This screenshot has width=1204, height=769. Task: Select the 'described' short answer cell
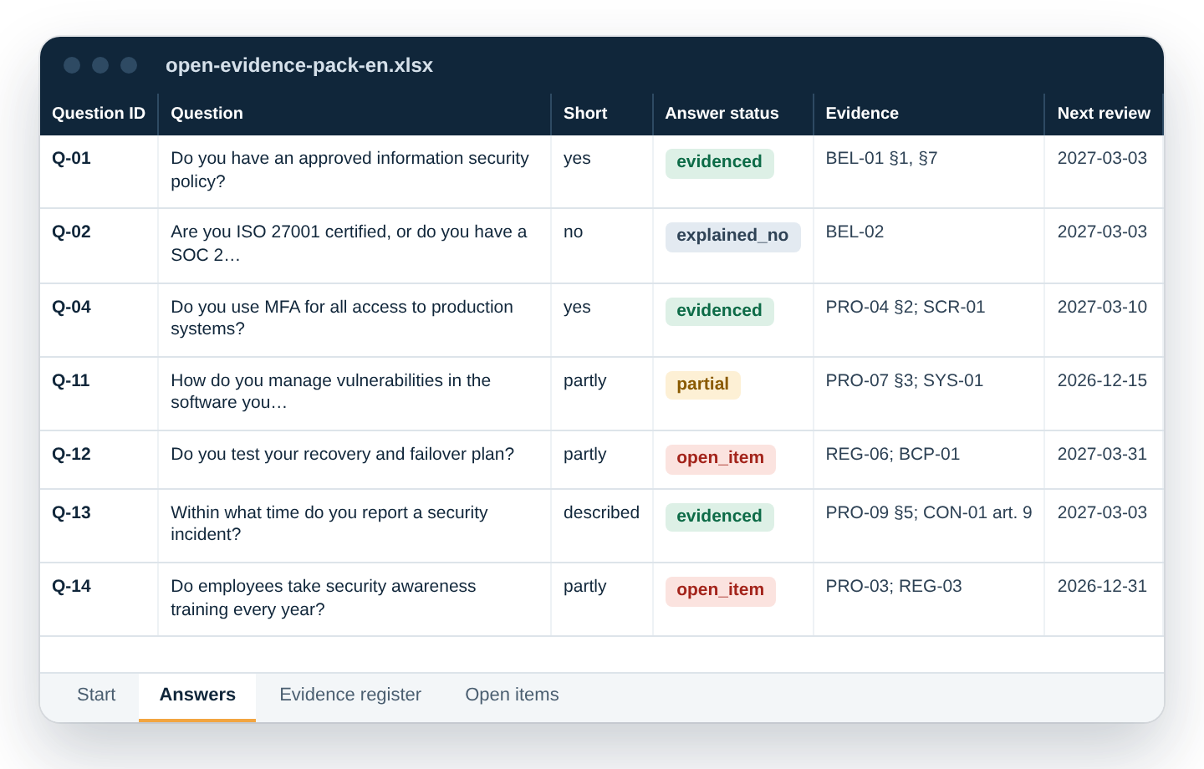602,526
